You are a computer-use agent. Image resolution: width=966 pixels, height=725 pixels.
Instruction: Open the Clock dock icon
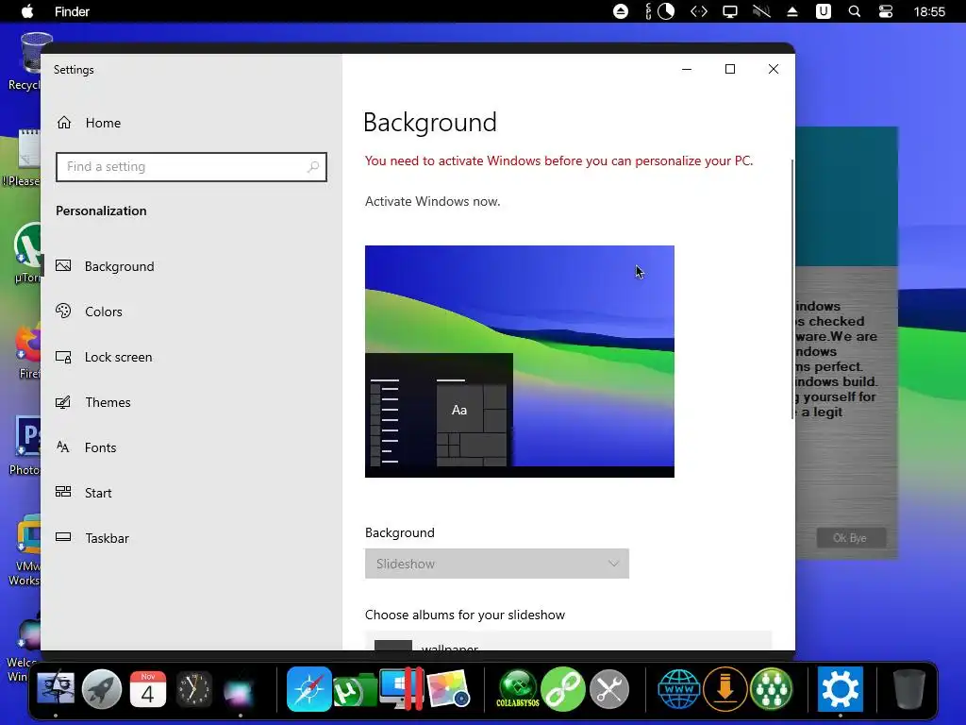tap(193, 688)
